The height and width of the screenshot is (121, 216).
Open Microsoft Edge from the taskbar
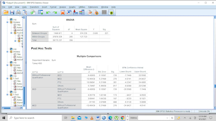pos(110,118)
